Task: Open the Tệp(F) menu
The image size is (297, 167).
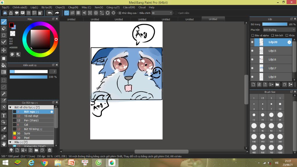Action: pyautogui.click(x=6, y=7)
